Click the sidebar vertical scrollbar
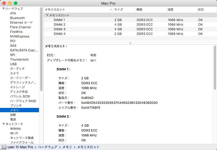 tap(41, 49)
